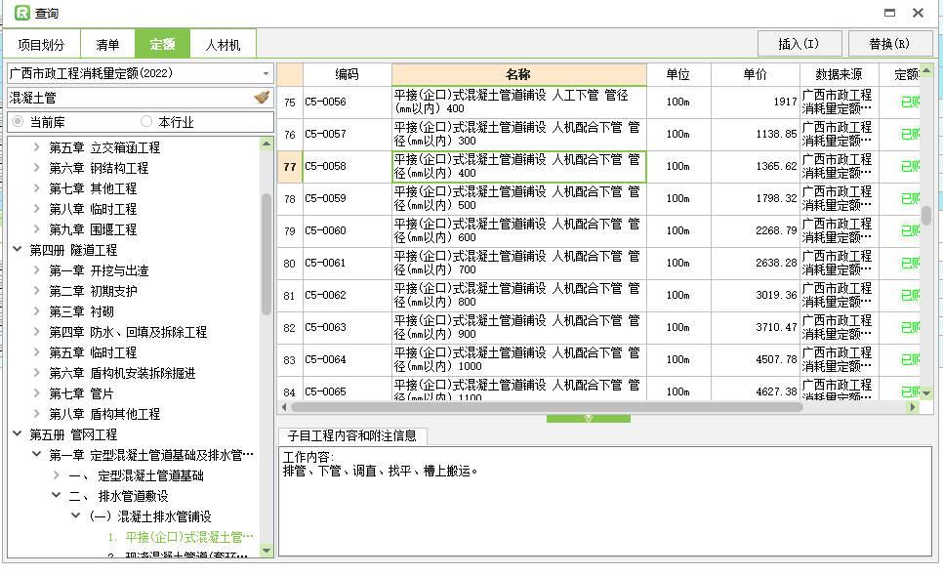Click tree panel scroll-down arrow
943x576 pixels.
click(x=266, y=551)
